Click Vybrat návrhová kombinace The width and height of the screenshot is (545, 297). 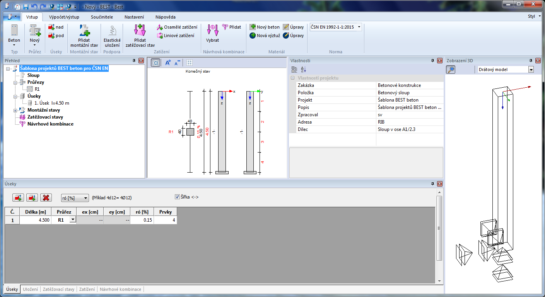pyautogui.click(x=212, y=34)
